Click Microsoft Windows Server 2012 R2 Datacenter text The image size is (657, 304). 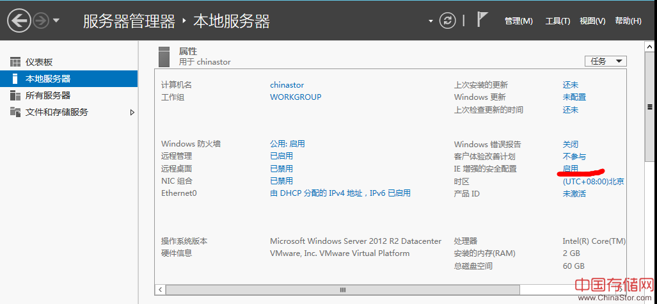pos(356,241)
